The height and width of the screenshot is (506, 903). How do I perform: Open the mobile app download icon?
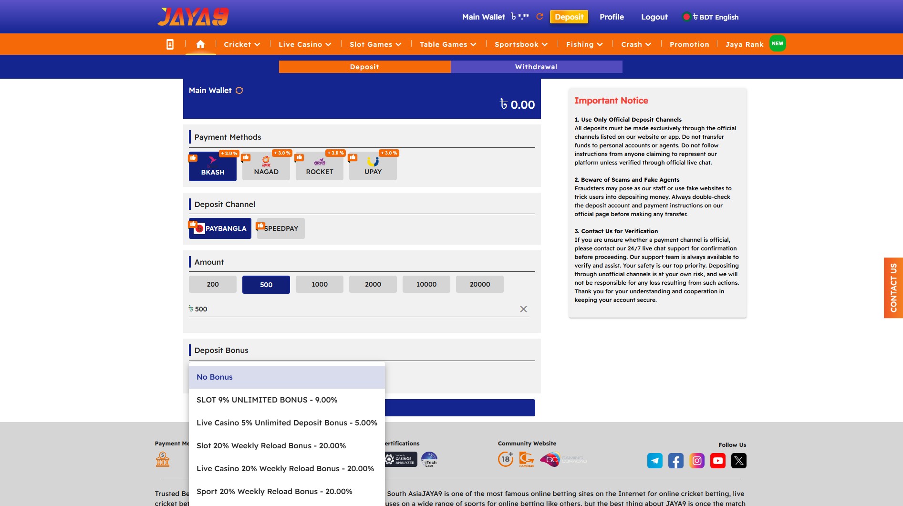pyautogui.click(x=170, y=44)
